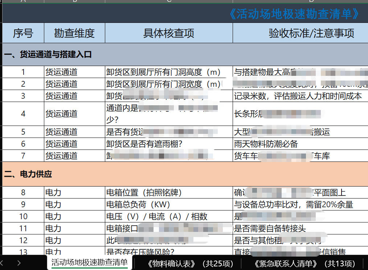Select the 货运通道 cell in row 4
368x270 pixels.
tap(74, 114)
